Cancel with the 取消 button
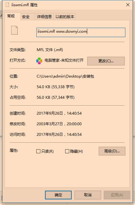The image size is (135, 205). pyautogui.click(x=88, y=195)
